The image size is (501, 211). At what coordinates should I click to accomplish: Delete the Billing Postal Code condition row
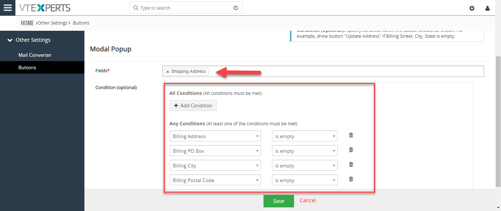point(351,179)
